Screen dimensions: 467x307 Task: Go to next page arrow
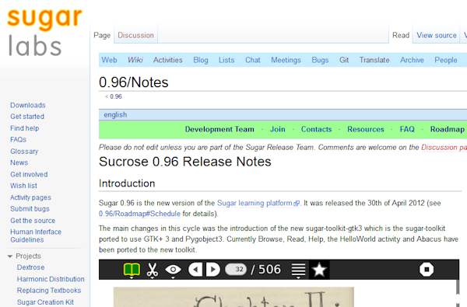[213, 270]
